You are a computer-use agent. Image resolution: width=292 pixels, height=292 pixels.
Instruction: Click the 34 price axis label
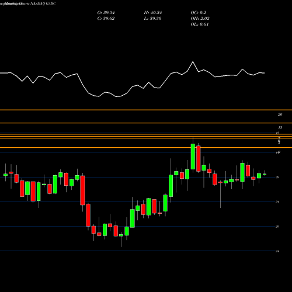tap(277, 202)
